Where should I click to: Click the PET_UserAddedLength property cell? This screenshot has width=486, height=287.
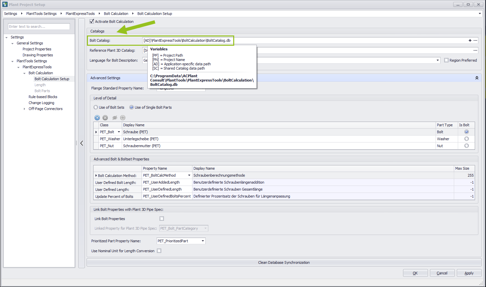(x=167, y=182)
